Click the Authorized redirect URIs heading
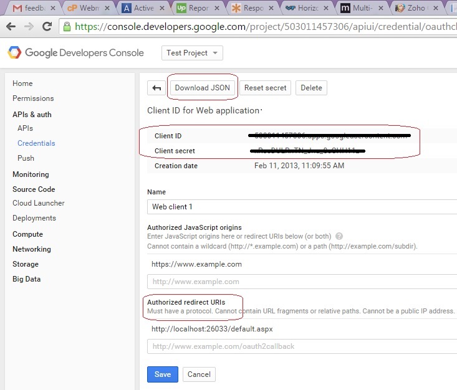 186,302
